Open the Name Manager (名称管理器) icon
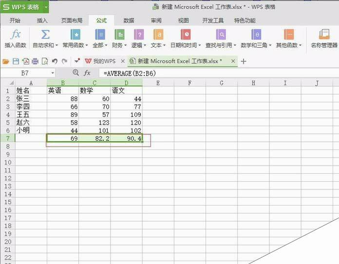 pos(324,35)
